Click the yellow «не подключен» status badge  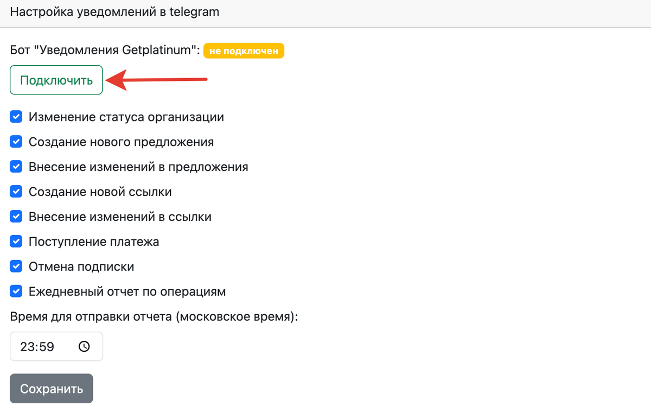point(244,51)
